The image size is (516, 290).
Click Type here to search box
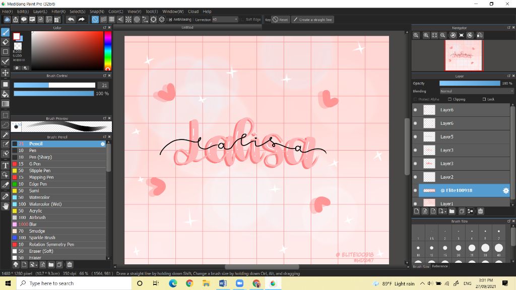click(74, 283)
